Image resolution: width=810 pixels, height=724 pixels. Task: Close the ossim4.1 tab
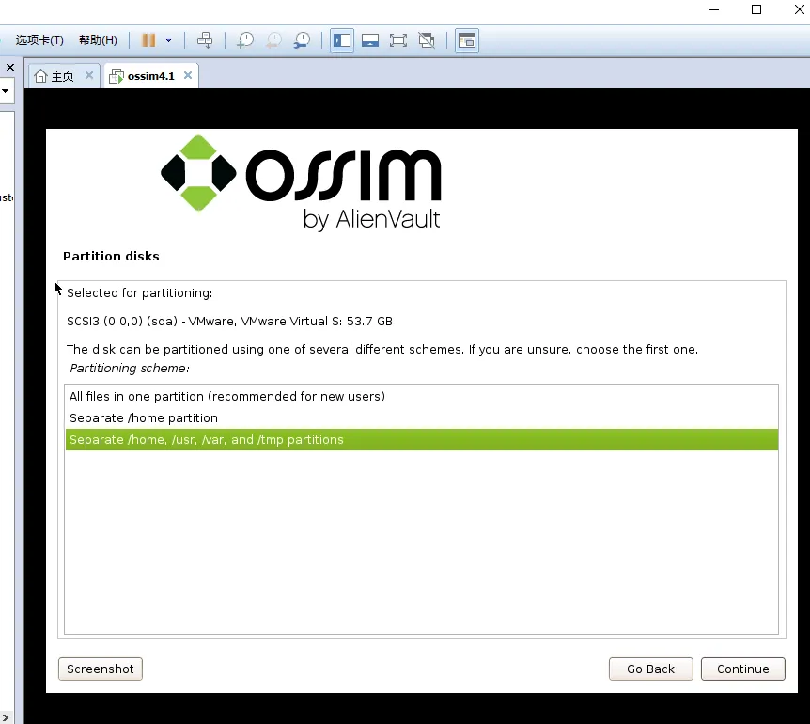[x=188, y=75]
